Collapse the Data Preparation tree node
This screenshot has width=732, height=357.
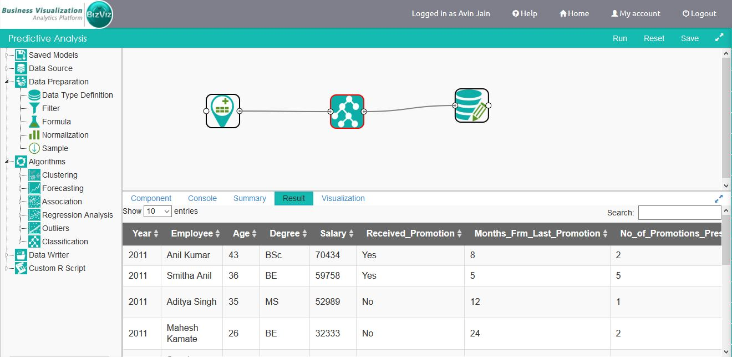click(x=8, y=82)
